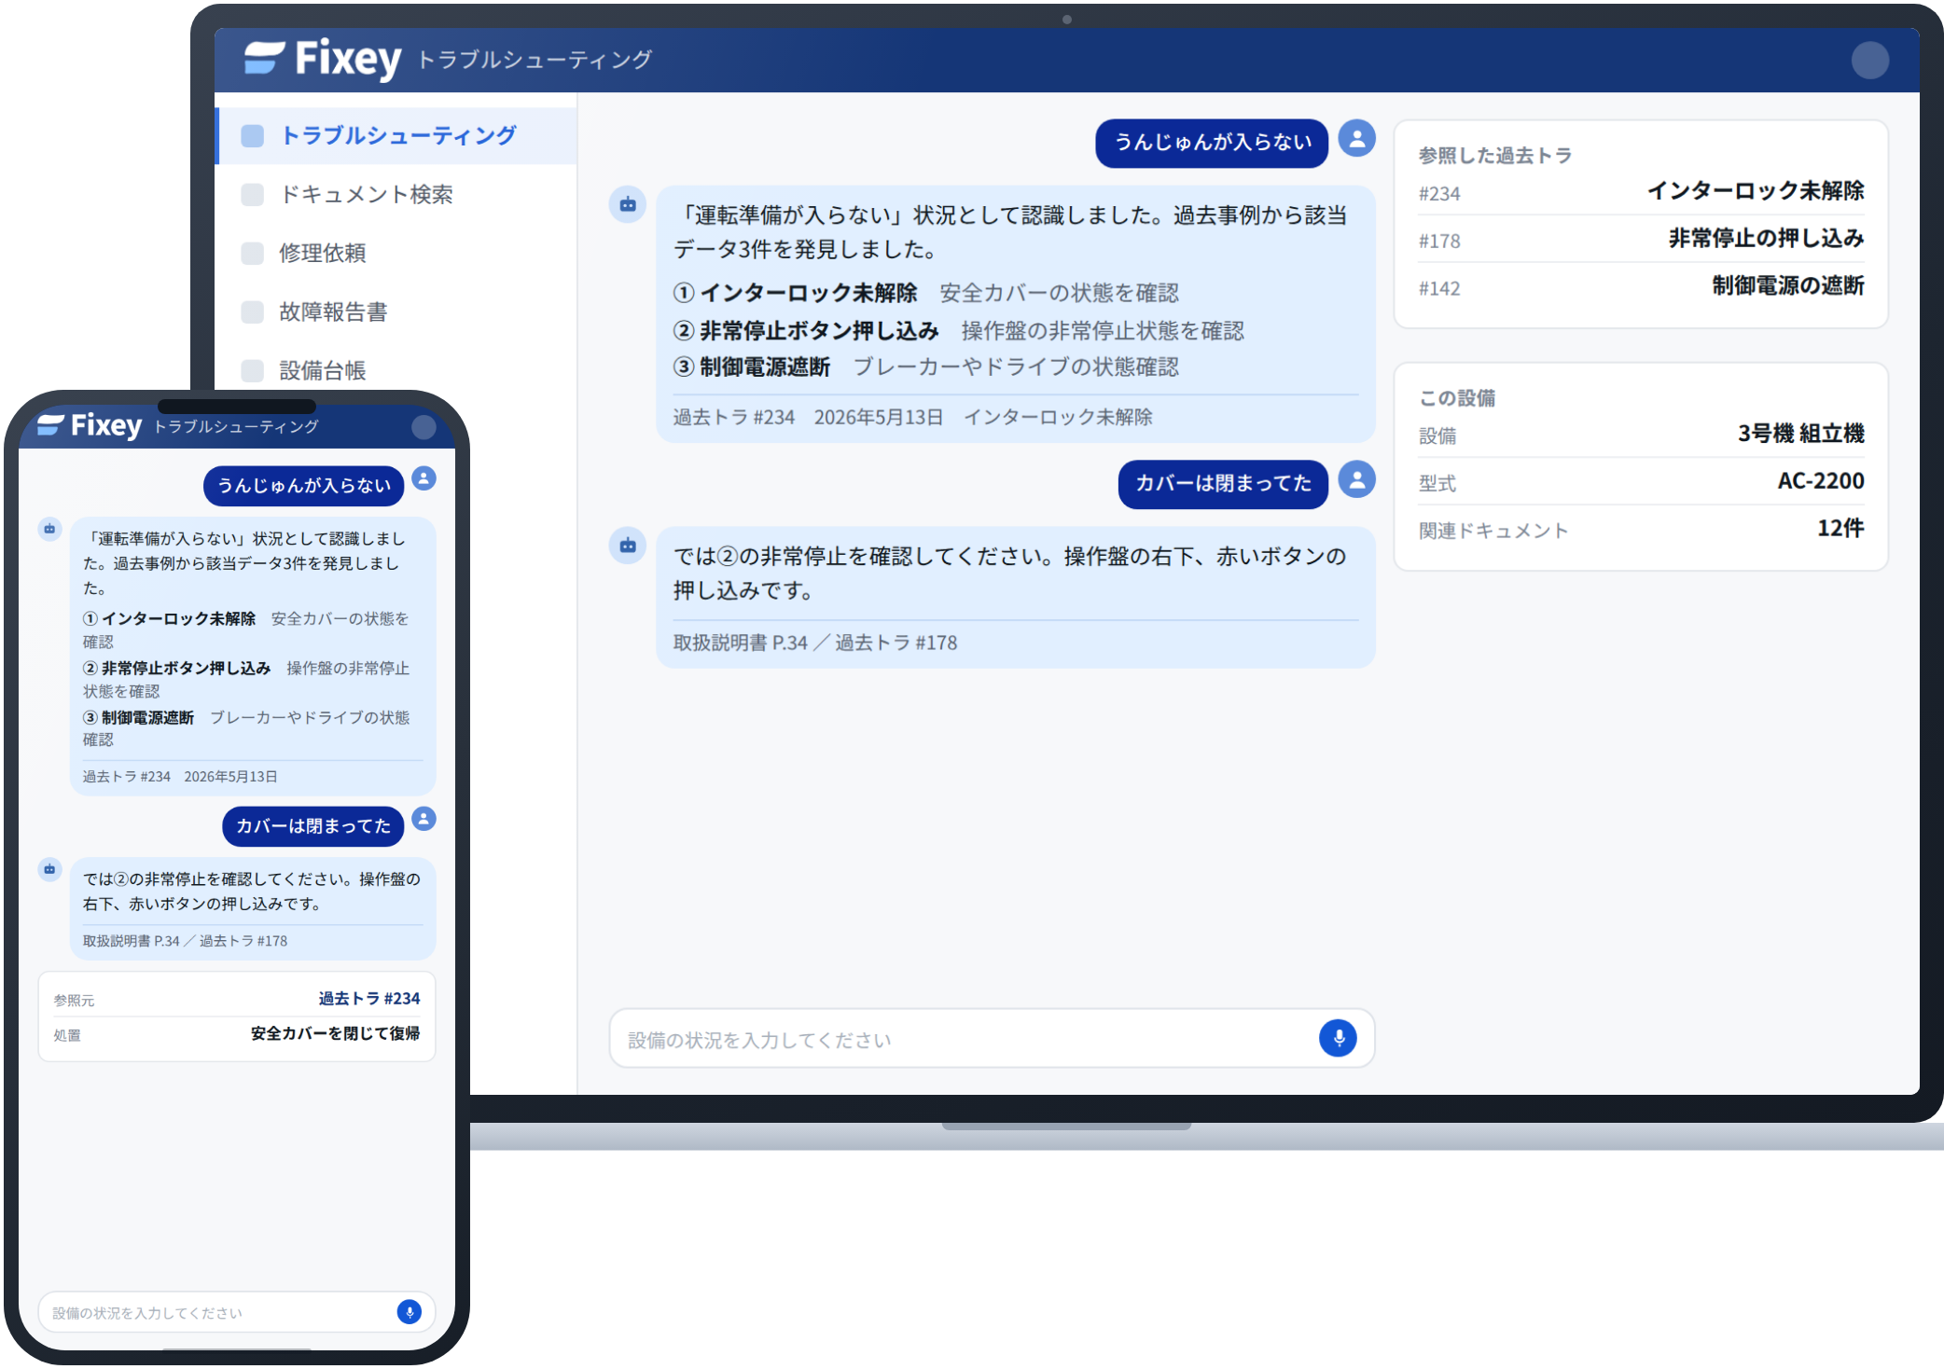Click the Fixey logo in phone header
This screenshot has height=1369, width=1944.
(90, 425)
